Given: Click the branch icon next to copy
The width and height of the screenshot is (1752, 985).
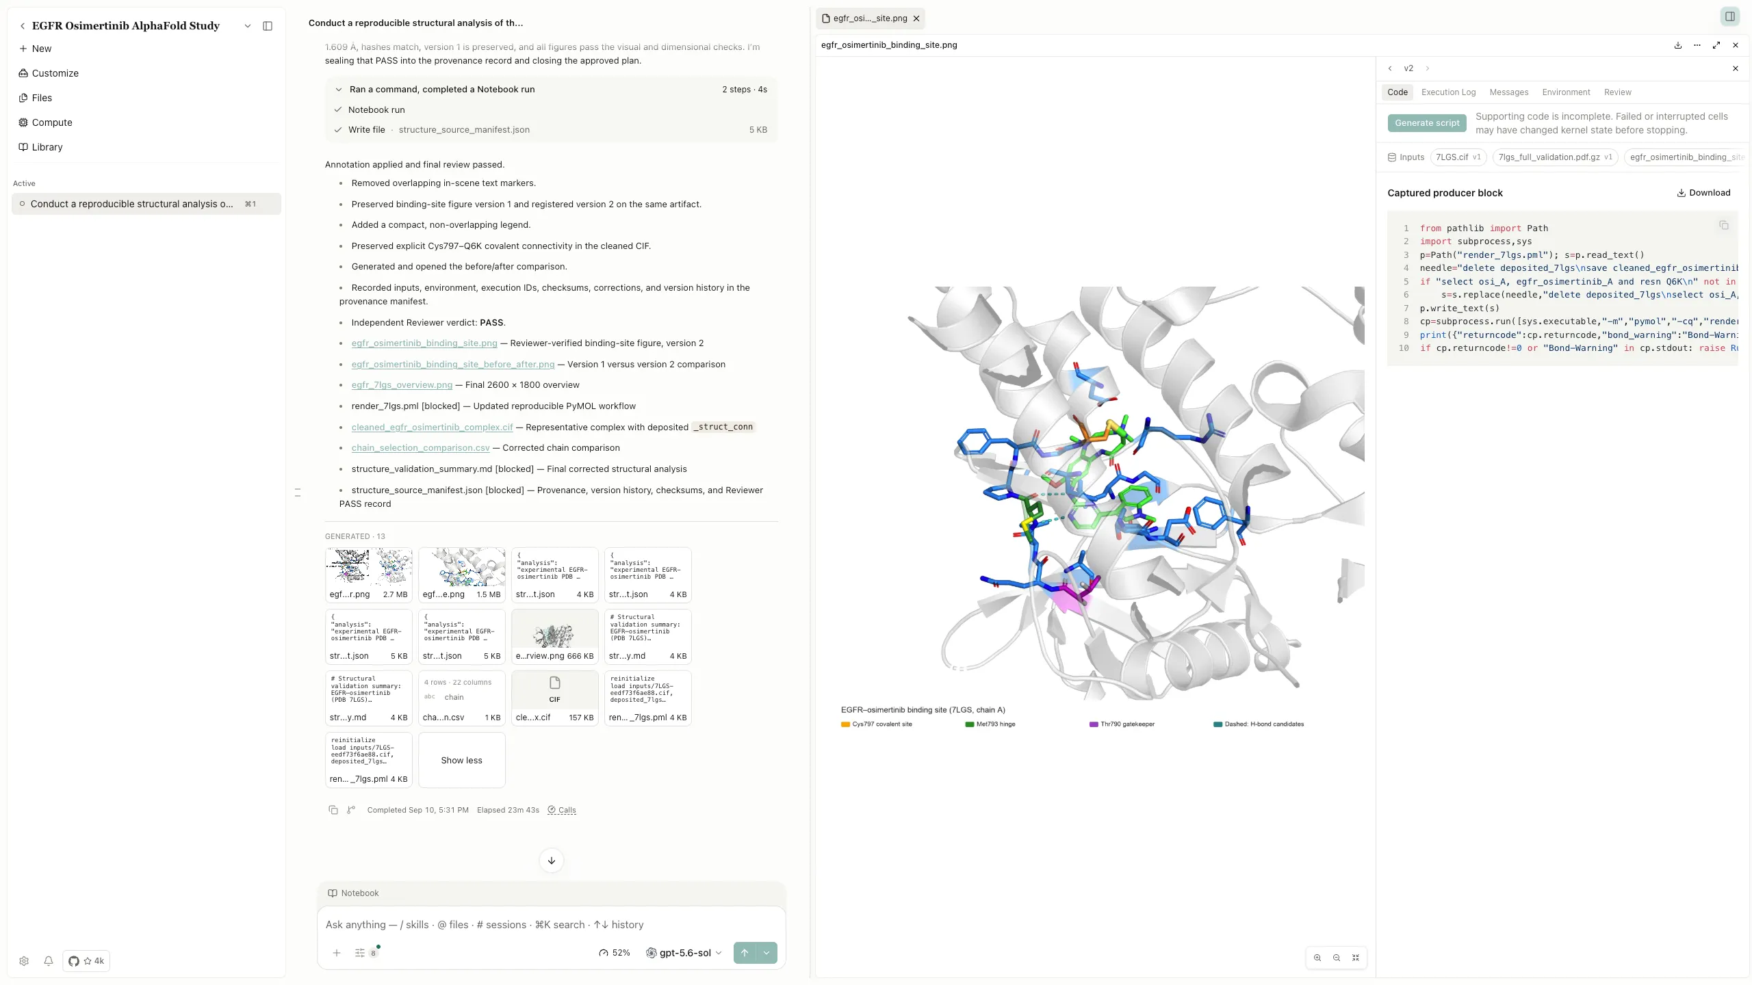Looking at the screenshot, I should click(351, 810).
